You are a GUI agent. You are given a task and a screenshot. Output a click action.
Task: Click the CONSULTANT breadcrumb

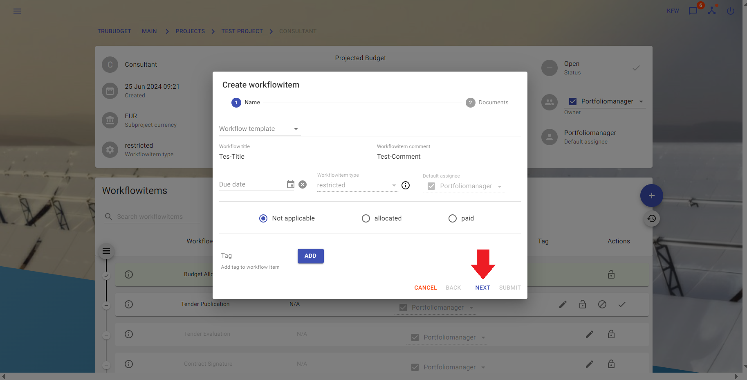coord(298,31)
